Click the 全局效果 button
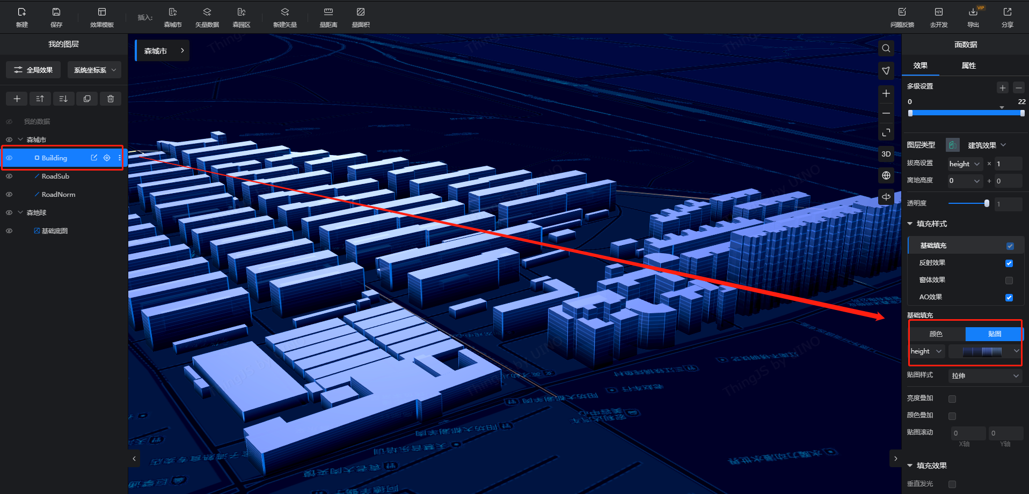 tap(33, 70)
